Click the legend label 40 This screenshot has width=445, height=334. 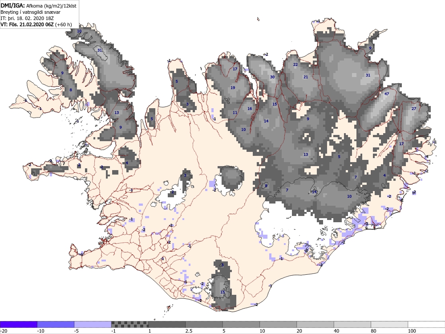click(336, 331)
